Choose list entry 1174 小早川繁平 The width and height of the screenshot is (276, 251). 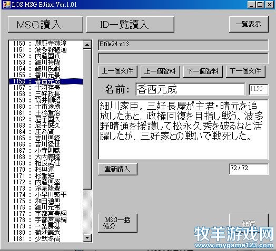click(x=46, y=195)
